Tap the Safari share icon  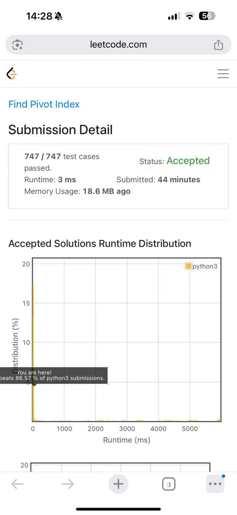[218, 45]
